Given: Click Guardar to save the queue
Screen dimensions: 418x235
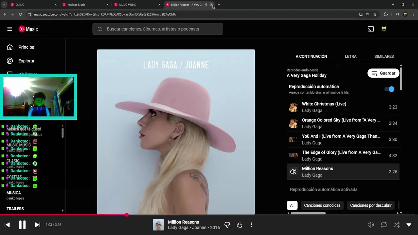Looking at the screenshot, I should (x=383, y=73).
